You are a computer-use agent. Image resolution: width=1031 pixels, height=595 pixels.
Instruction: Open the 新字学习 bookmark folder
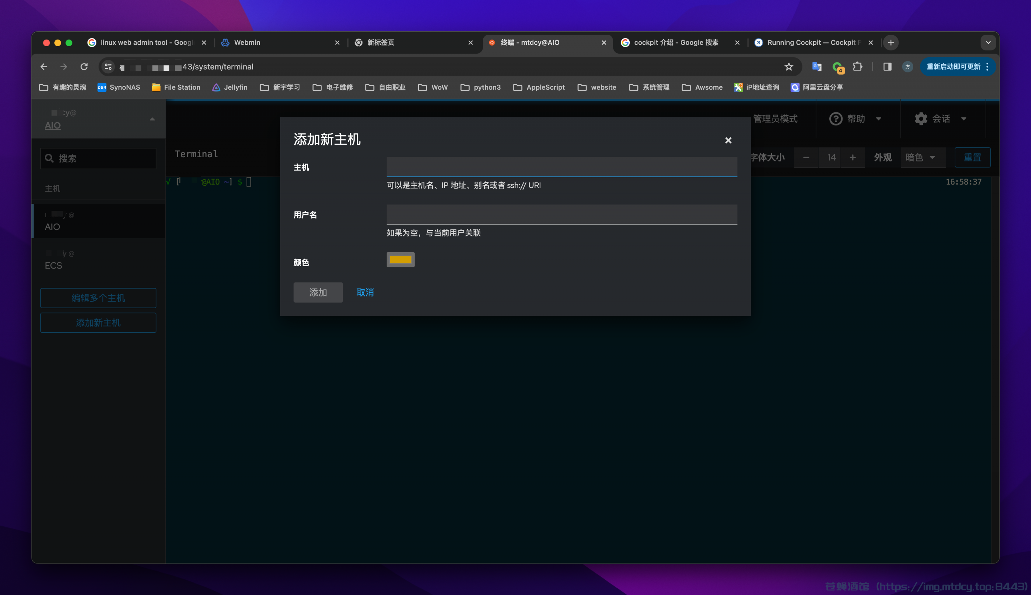(280, 87)
